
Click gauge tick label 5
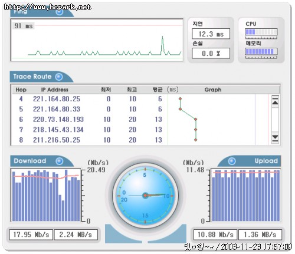pyautogui.click(x=145, y=175)
